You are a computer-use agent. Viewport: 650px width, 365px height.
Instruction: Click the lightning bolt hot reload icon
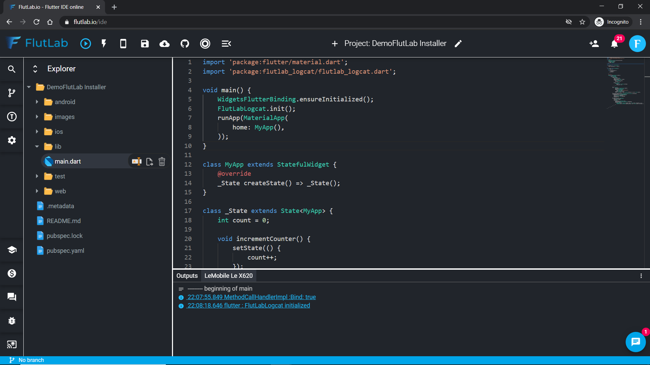tap(104, 44)
